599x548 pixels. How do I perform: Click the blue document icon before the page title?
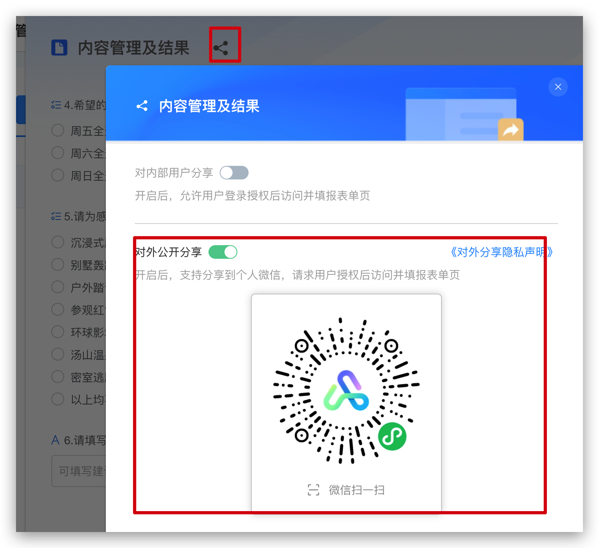coord(59,48)
